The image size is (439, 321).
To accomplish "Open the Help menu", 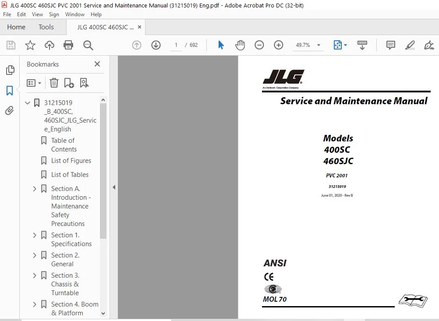I will click(x=96, y=14).
